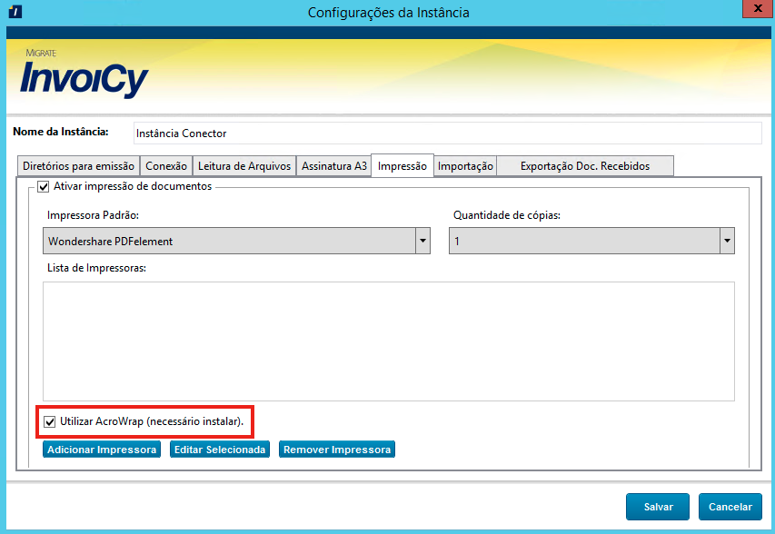Screen dimensions: 775x534
Task: Switch to the Importação tab
Action: pyautogui.click(x=465, y=166)
